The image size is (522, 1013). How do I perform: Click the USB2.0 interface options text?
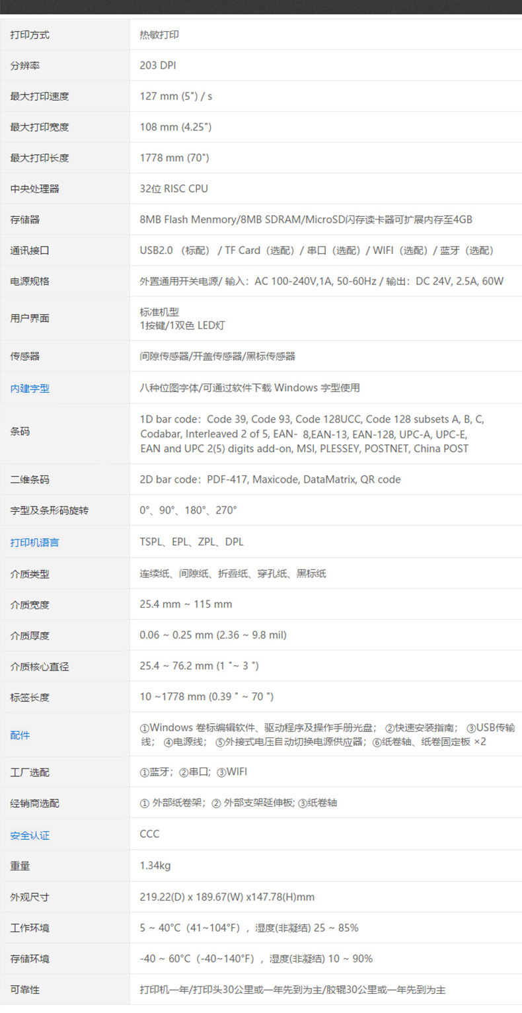318,251
